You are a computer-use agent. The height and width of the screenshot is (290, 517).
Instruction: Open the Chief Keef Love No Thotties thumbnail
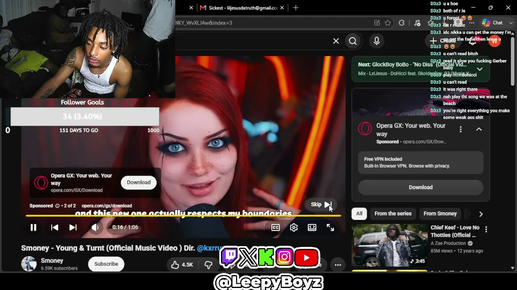[389, 245]
